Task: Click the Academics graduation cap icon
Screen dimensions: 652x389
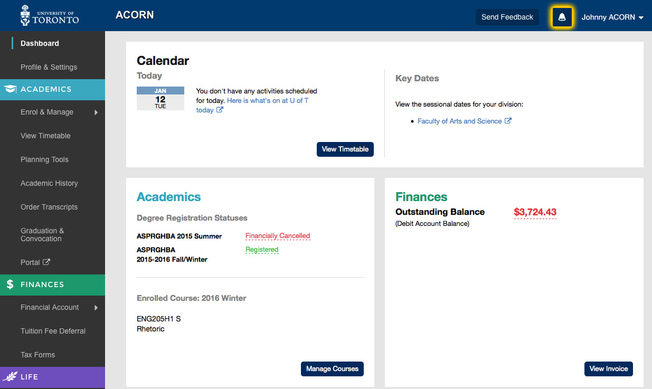Action: [10, 89]
